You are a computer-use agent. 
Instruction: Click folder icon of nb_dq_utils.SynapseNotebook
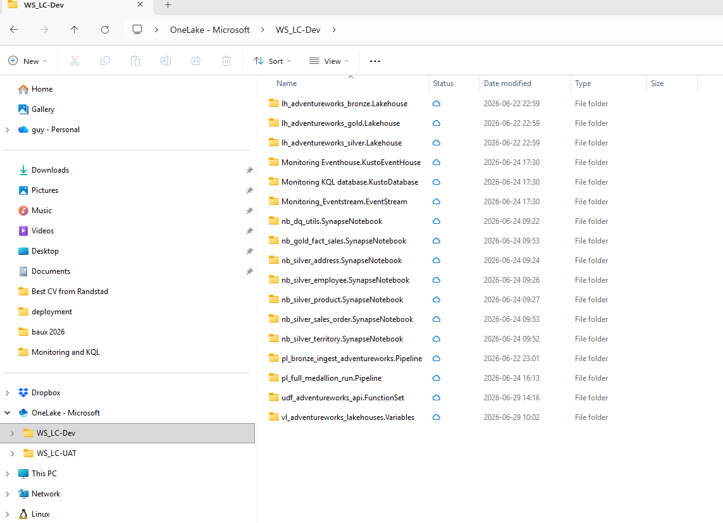(274, 221)
